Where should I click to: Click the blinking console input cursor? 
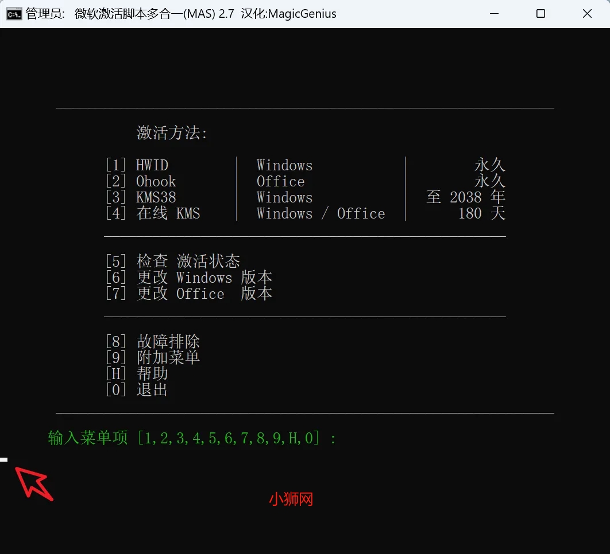pos(4,459)
